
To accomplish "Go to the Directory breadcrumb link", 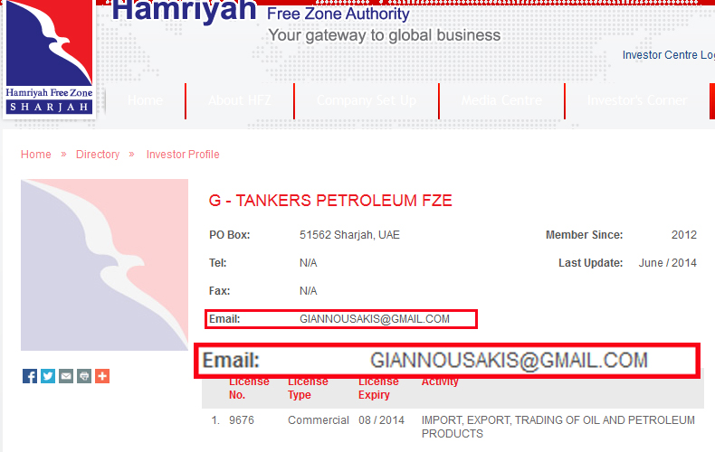I will tap(98, 155).
